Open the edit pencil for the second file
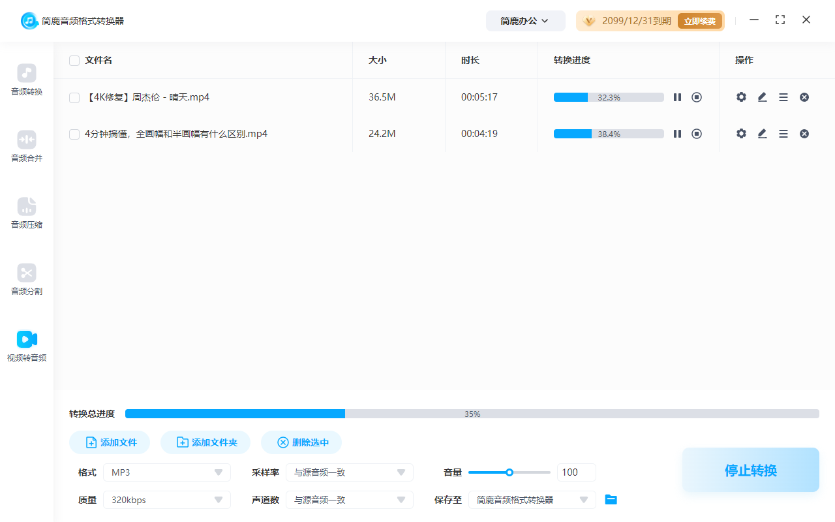This screenshot has width=835, height=522. point(762,133)
